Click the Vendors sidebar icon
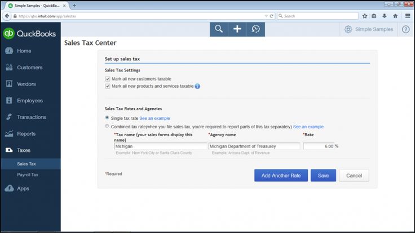 click(x=9, y=84)
